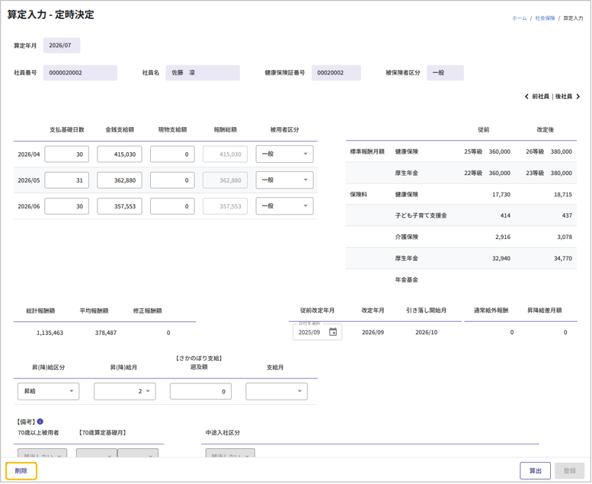Open the empty 支給月 dropdown
This screenshot has height=484, width=592.
click(x=276, y=392)
